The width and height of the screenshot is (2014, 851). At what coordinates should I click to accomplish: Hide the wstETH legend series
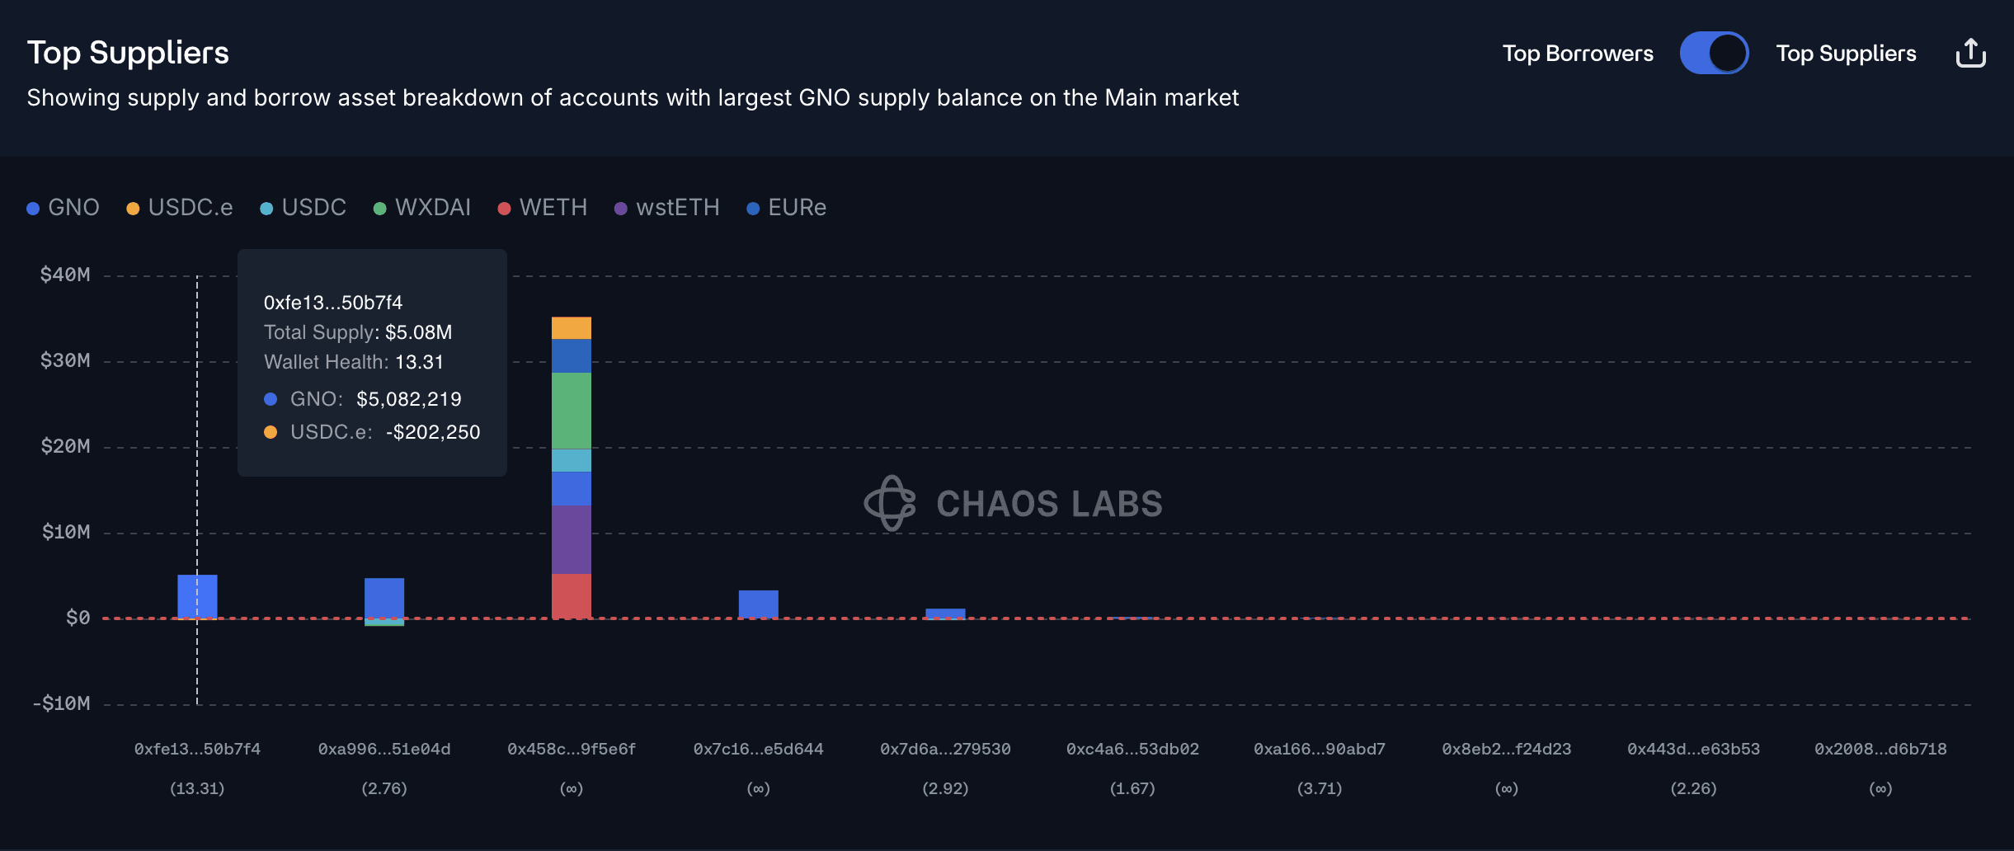coord(667,208)
